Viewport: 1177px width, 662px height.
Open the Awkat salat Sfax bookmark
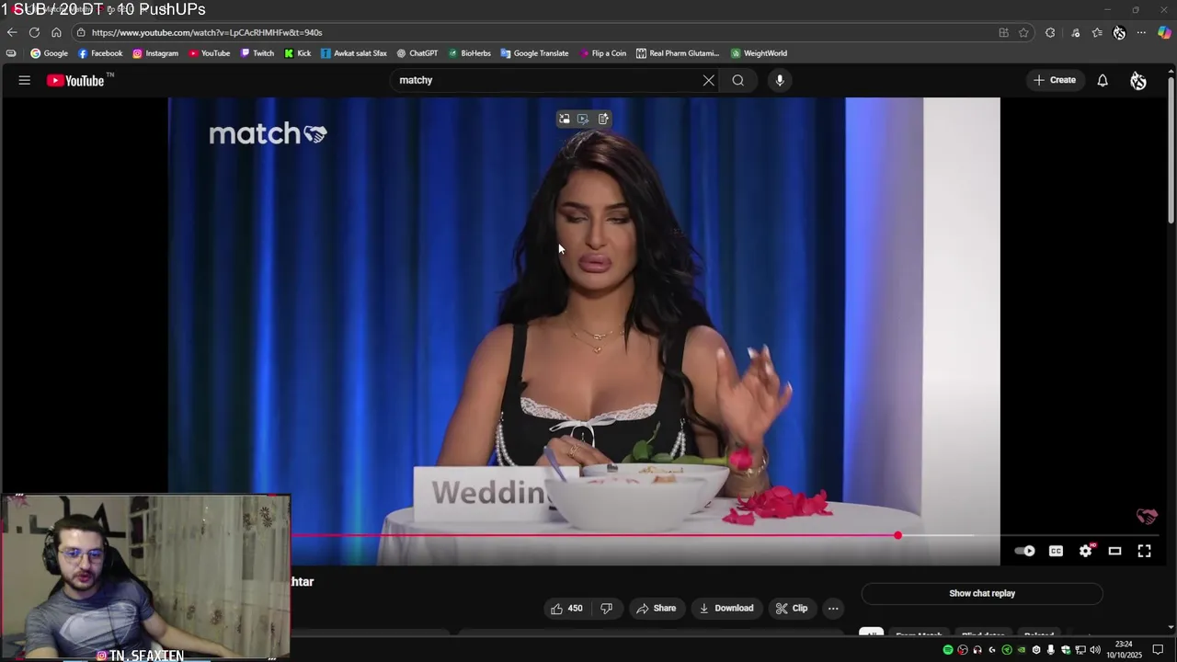click(354, 53)
